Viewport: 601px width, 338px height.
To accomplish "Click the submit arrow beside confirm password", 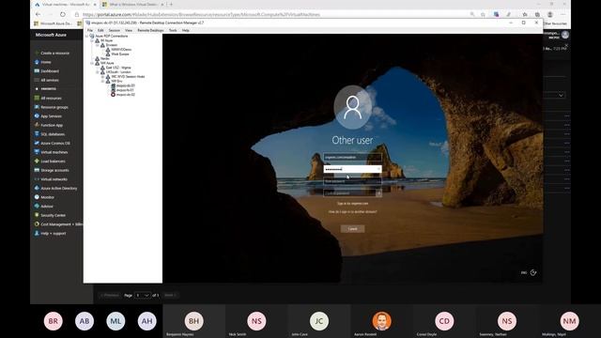I will tap(378, 193).
